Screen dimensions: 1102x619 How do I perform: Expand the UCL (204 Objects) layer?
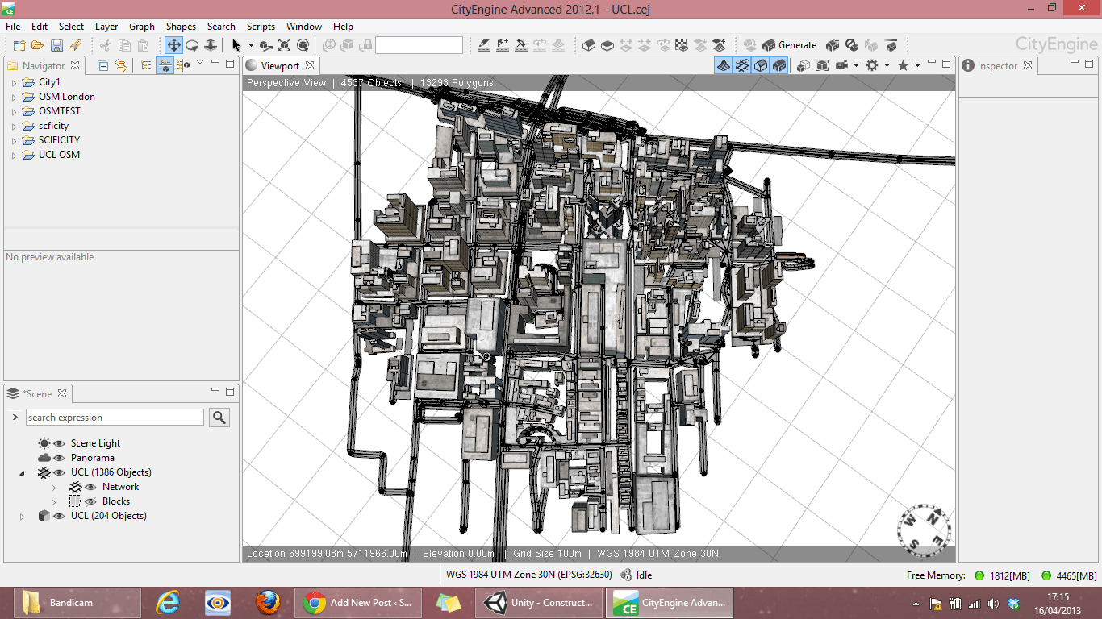click(22, 516)
